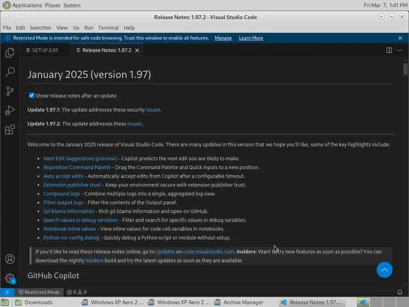The image size is (409, 307).
Task: Open the Selection menu
Action: (40, 28)
